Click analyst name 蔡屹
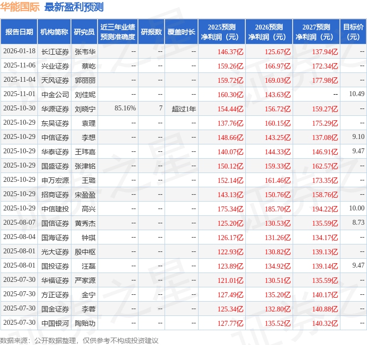 point(89,66)
